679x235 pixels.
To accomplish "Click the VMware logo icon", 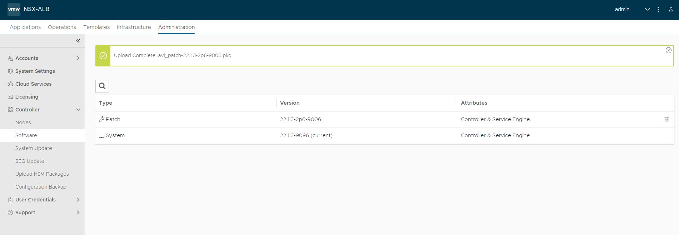I will (14, 9).
